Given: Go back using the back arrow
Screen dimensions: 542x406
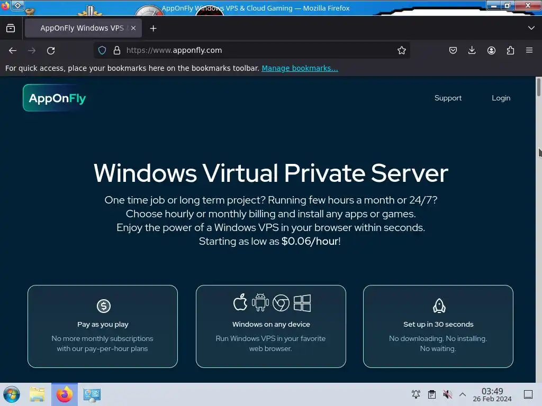Looking at the screenshot, I should click(x=13, y=50).
